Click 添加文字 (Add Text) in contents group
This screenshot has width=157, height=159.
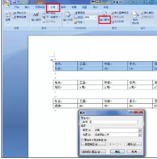pos(20,13)
